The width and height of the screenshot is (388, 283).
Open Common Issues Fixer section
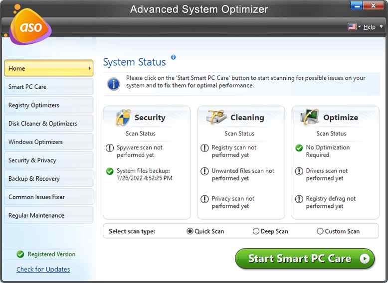point(49,197)
